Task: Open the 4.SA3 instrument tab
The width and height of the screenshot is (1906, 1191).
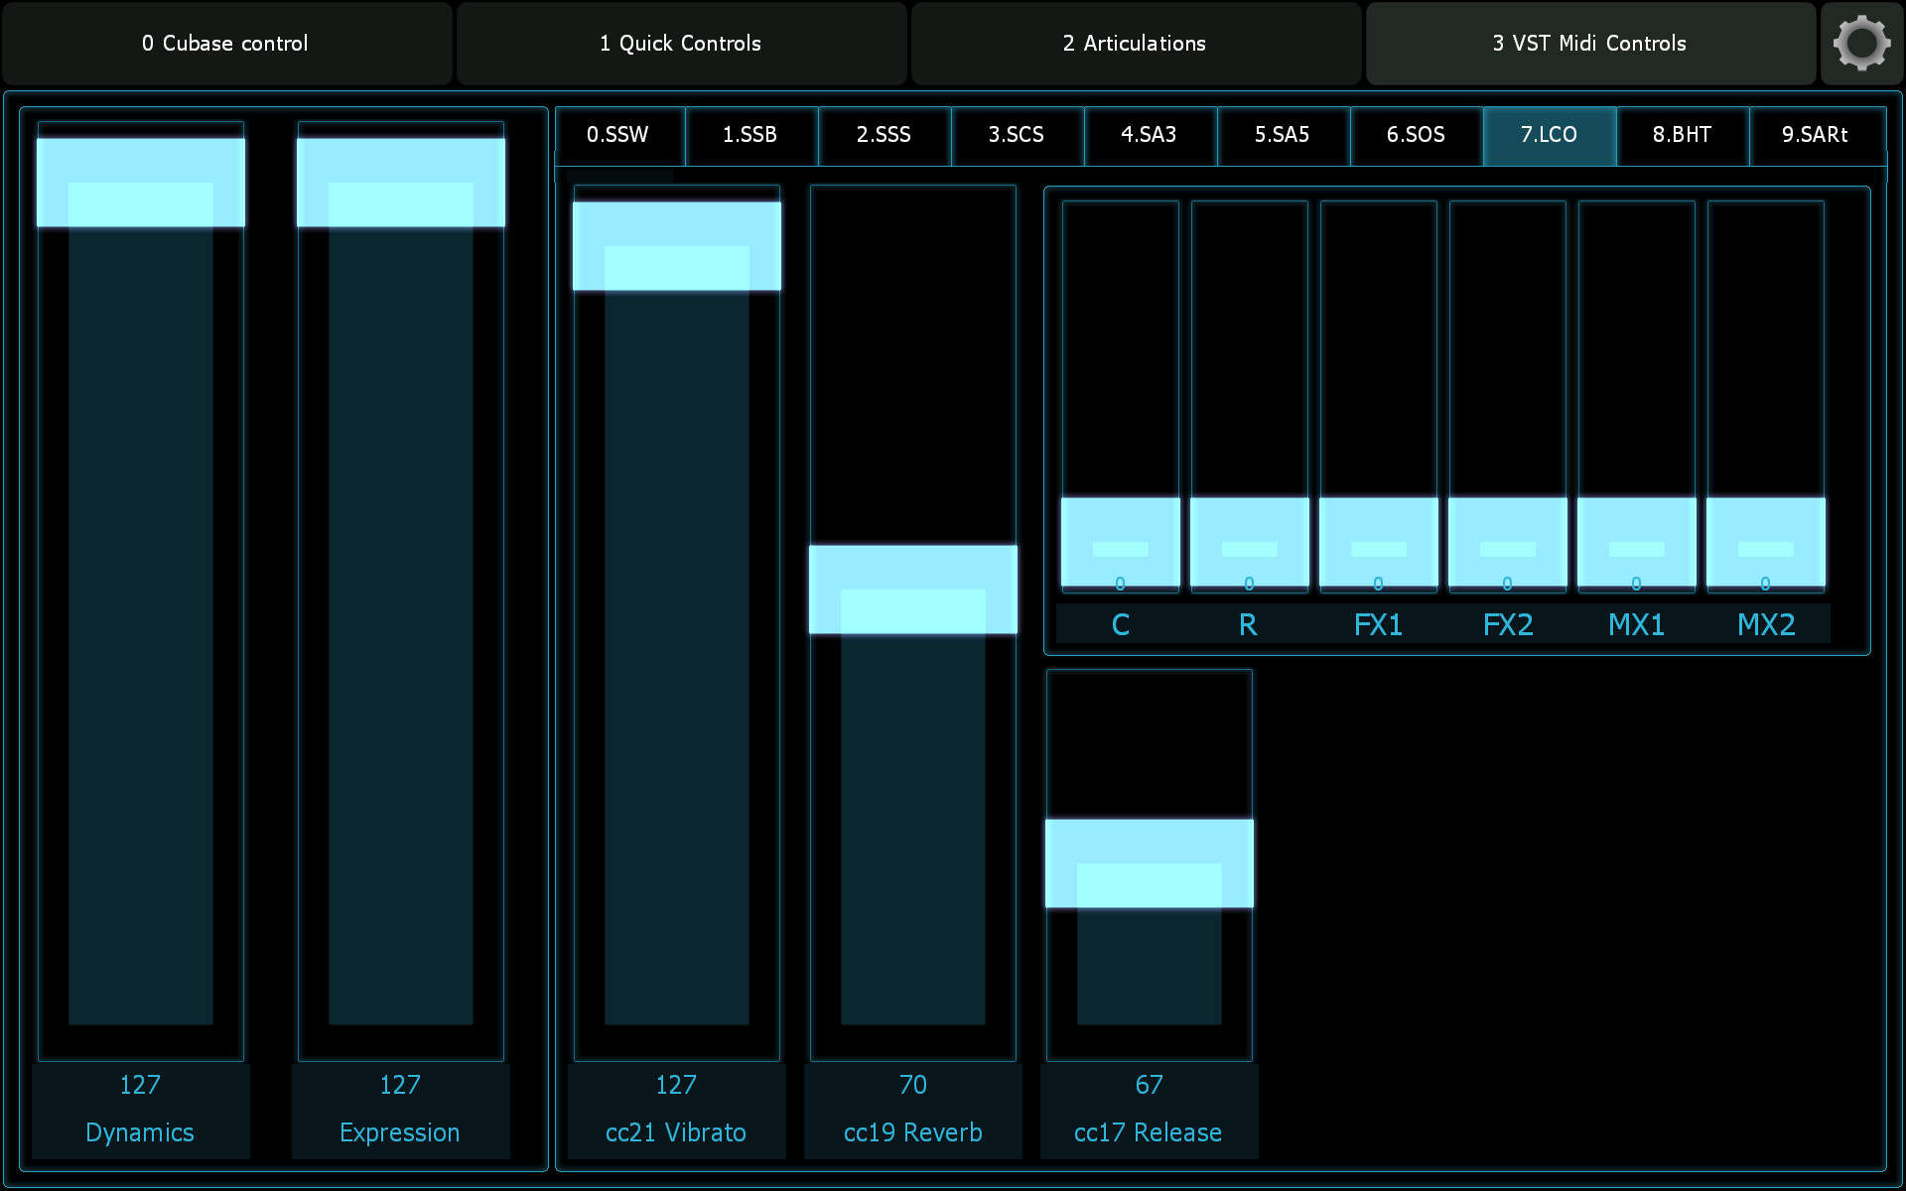Action: point(1151,136)
